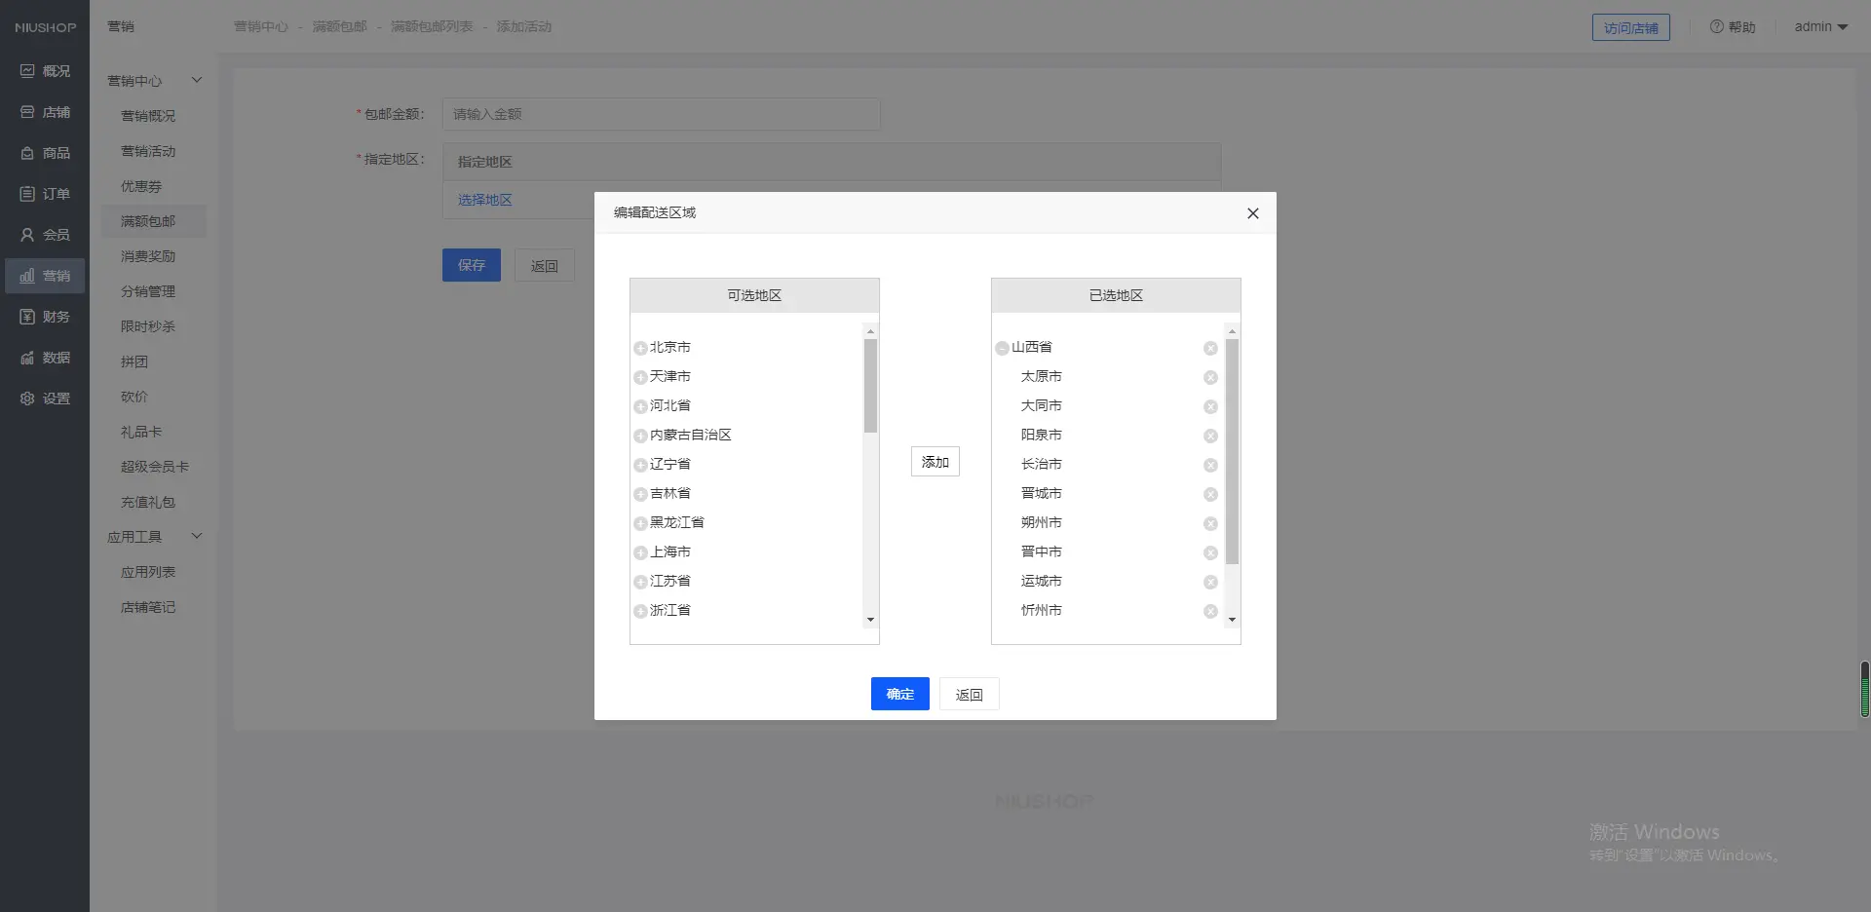The height and width of the screenshot is (912, 1871).
Task: Expand the 河北省 tree node
Action: (x=640, y=406)
